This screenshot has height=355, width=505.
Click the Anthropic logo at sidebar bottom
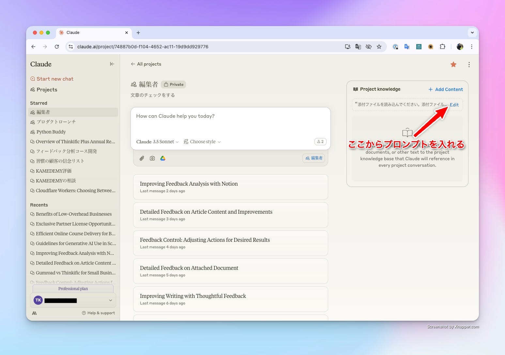tap(34, 313)
